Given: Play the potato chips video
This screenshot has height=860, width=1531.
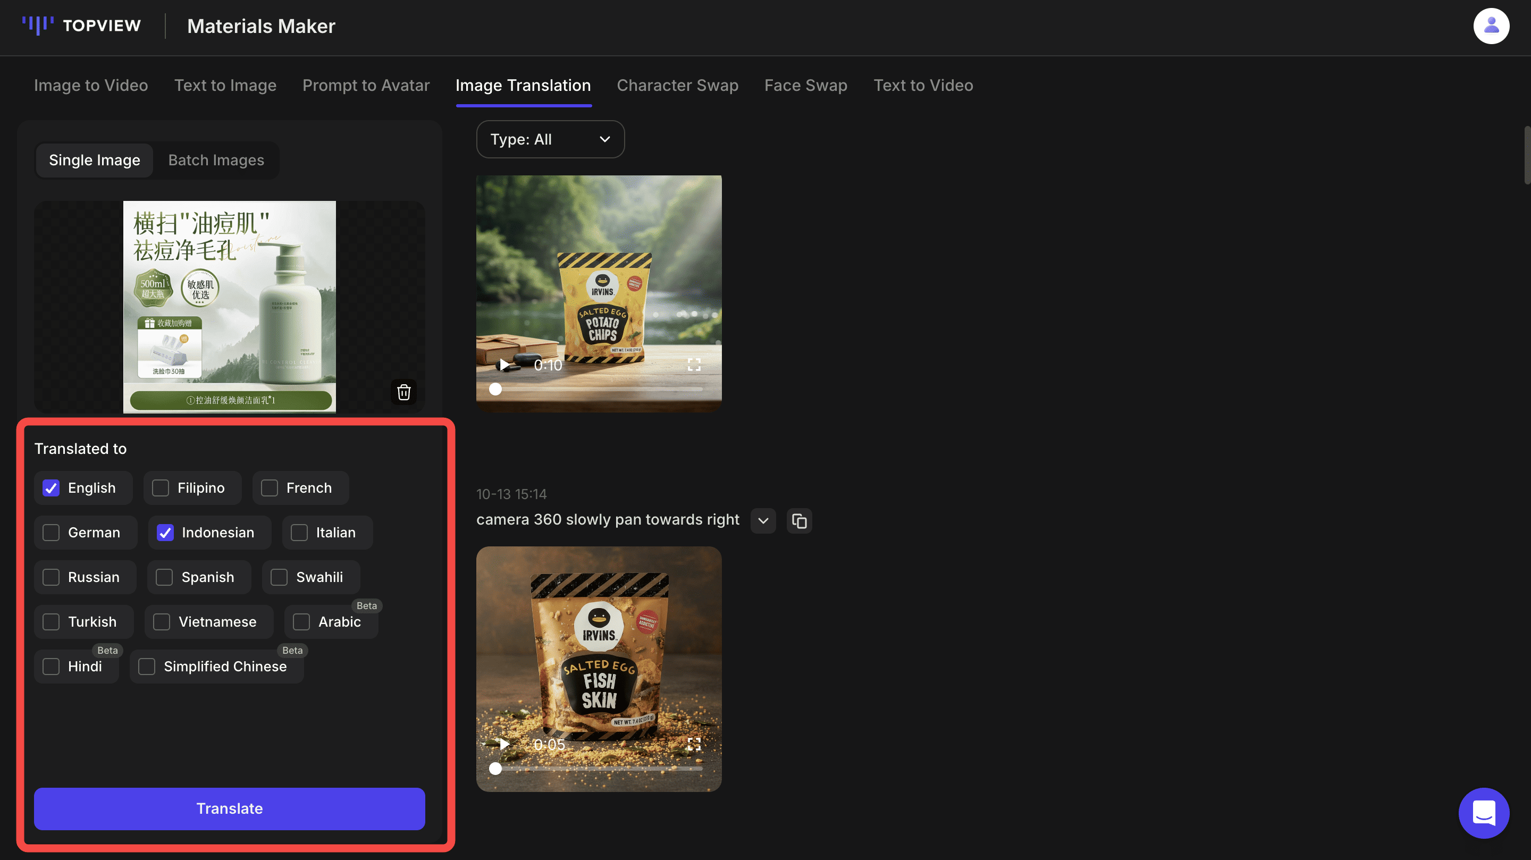Looking at the screenshot, I should 504,365.
